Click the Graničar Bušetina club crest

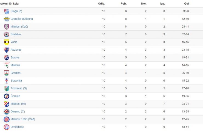click(7, 19)
